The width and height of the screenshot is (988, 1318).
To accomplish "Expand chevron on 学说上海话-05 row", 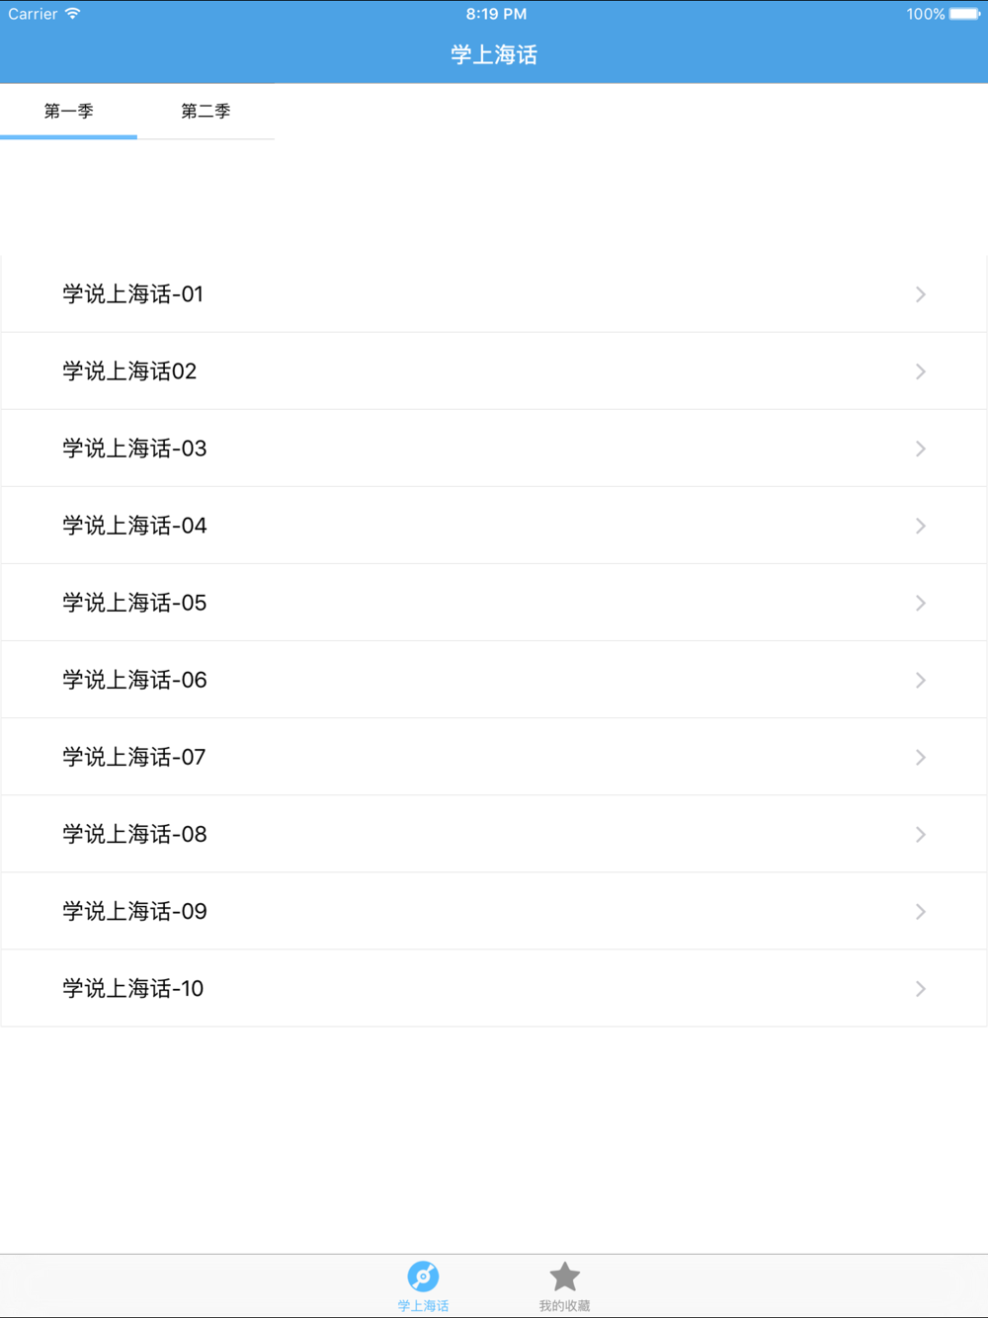I will [920, 603].
